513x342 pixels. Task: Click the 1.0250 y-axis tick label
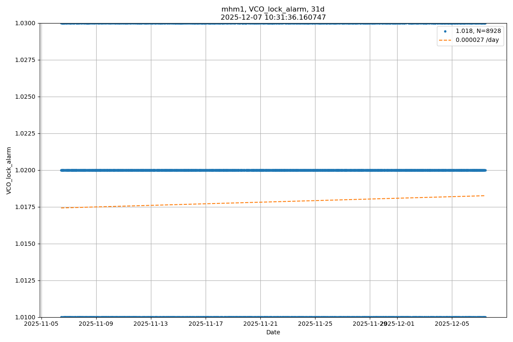(26, 97)
